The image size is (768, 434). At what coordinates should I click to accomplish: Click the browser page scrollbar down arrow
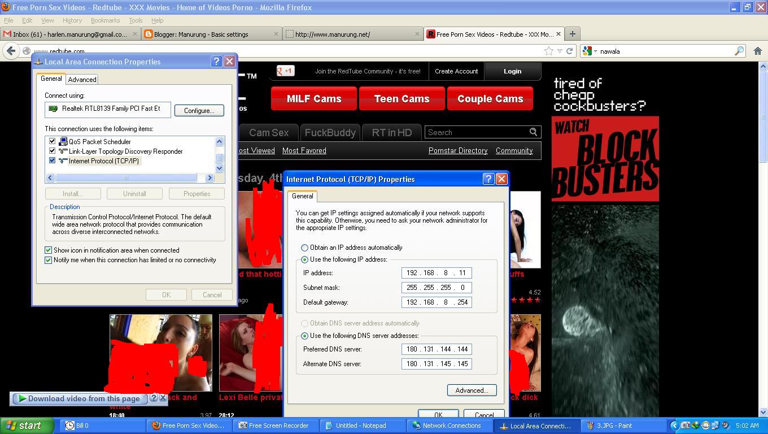coord(763,413)
